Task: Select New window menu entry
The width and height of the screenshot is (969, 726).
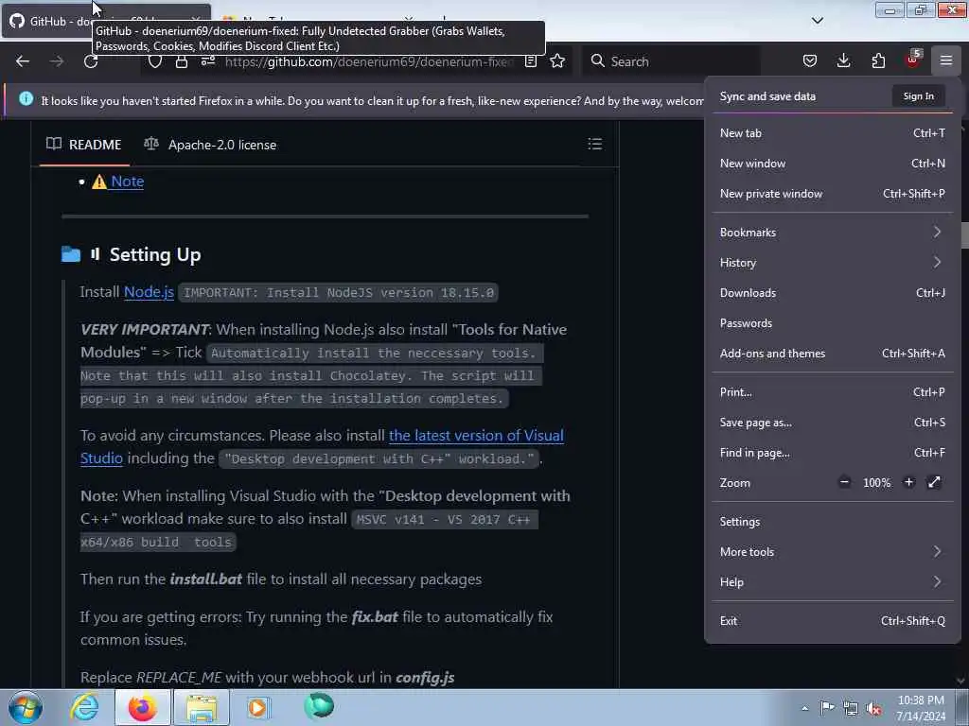Action: tap(832, 163)
